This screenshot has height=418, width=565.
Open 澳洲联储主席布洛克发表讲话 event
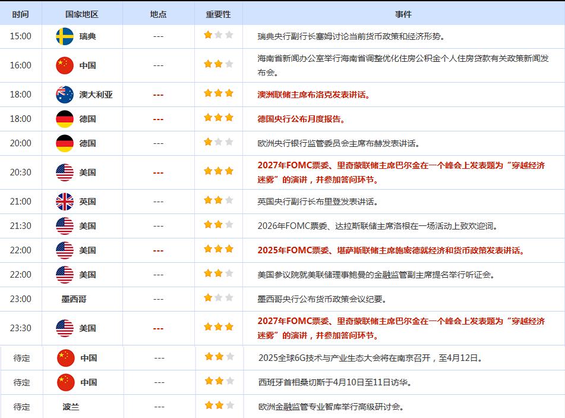pos(313,95)
